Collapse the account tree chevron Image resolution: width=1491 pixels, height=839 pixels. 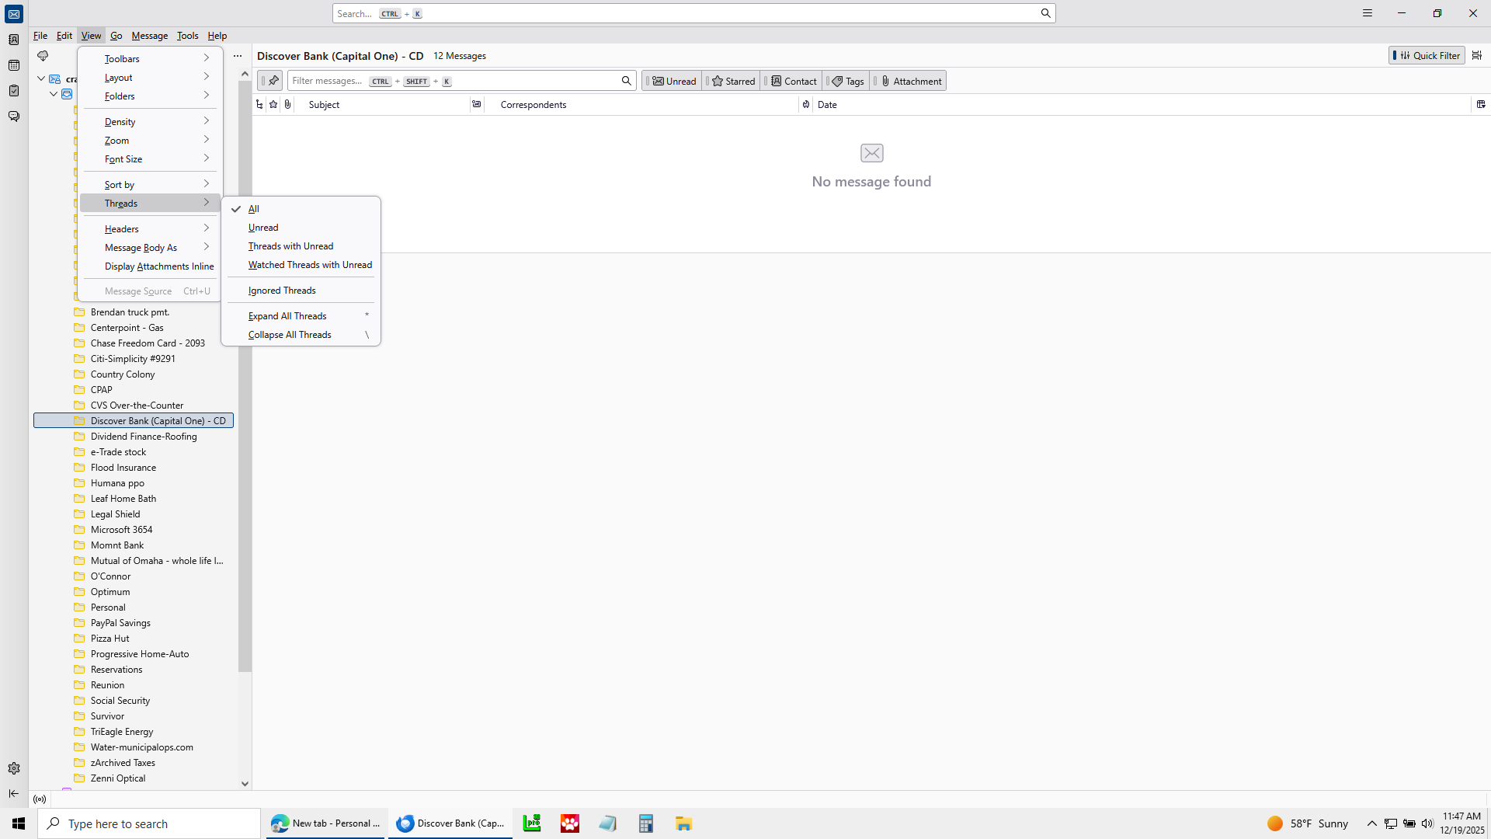pyautogui.click(x=41, y=78)
